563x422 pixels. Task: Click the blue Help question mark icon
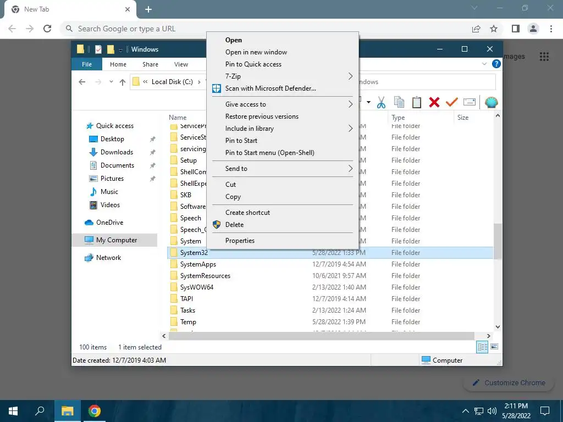point(496,64)
